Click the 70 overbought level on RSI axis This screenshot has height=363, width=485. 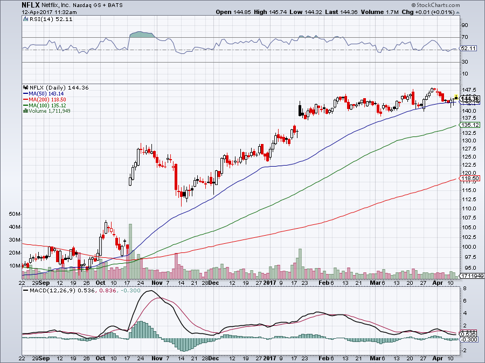tap(465, 37)
